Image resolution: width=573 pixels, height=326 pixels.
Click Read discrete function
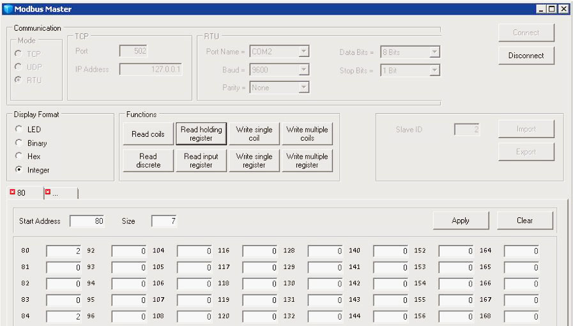coord(148,160)
